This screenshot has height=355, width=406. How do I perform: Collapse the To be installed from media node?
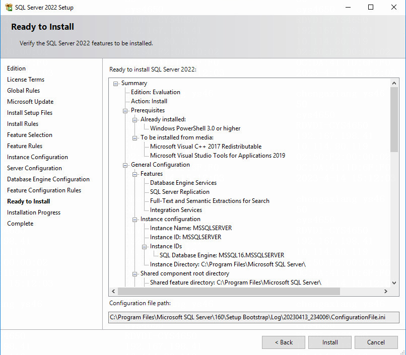tap(134, 138)
